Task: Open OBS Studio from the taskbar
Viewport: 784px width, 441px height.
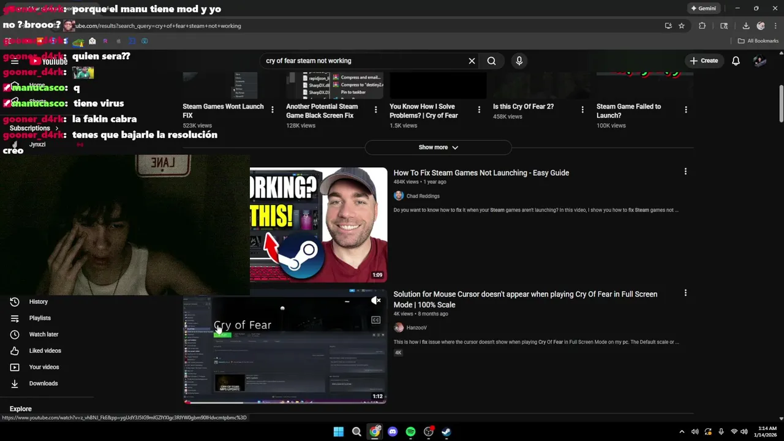Action: [429, 432]
